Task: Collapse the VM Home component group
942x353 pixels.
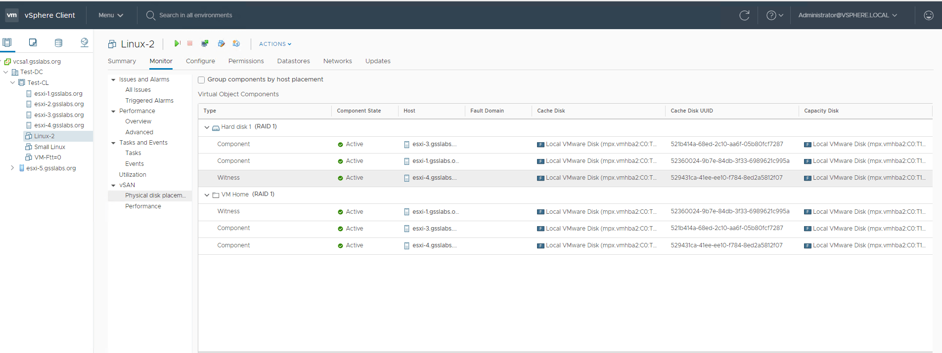Action: pos(207,195)
